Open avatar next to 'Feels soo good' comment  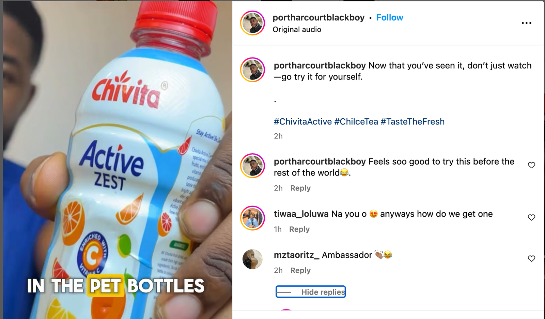tap(252, 166)
